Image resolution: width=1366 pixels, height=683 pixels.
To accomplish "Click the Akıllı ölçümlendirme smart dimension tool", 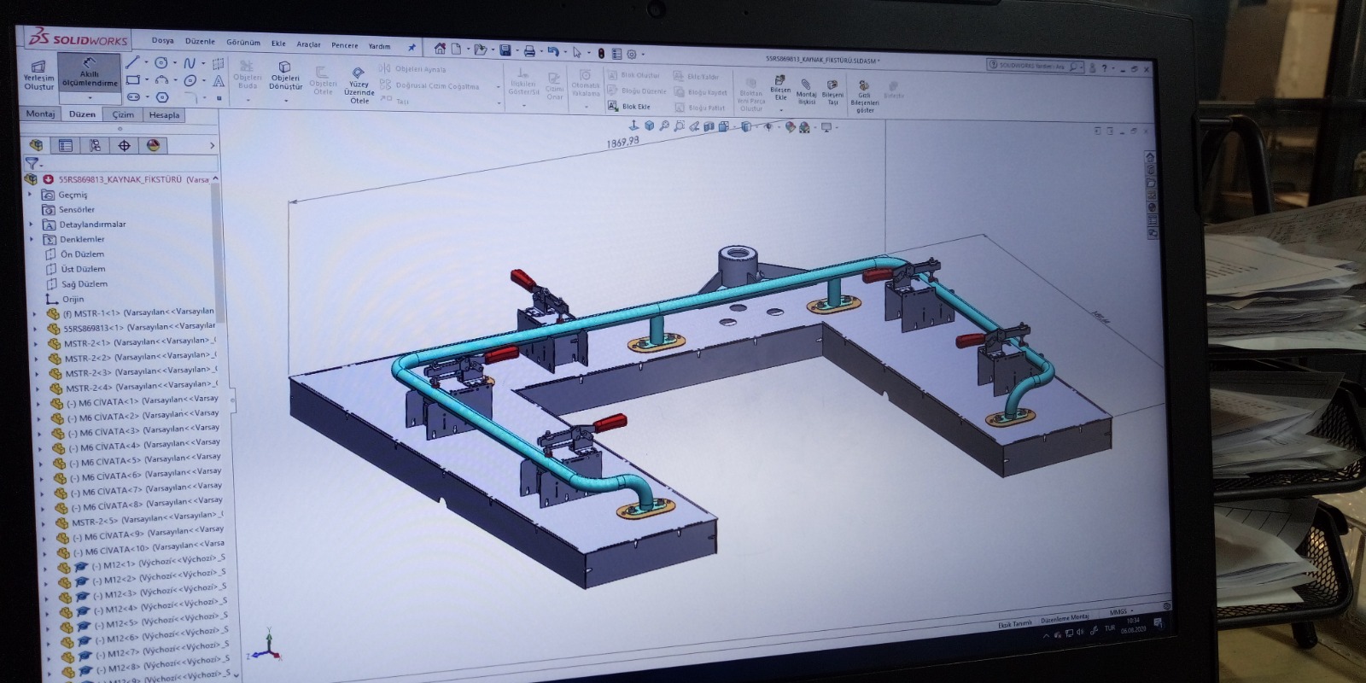I will point(89,73).
